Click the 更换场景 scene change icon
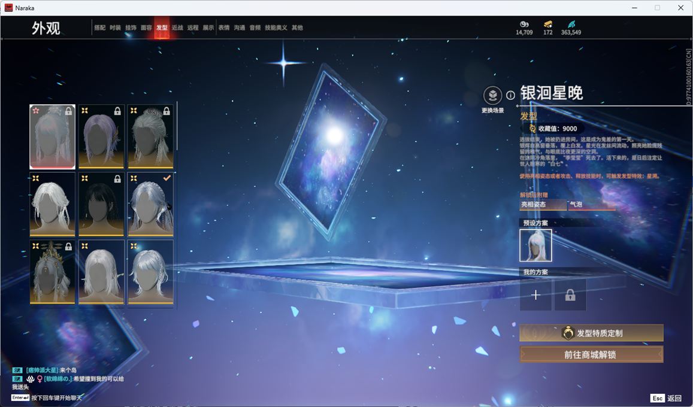Viewport: 693px width, 407px height. point(492,95)
